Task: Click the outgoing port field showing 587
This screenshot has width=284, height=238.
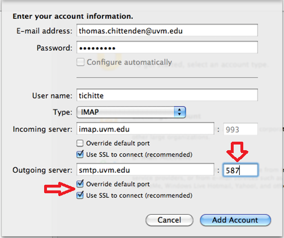Action: [240, 170]
